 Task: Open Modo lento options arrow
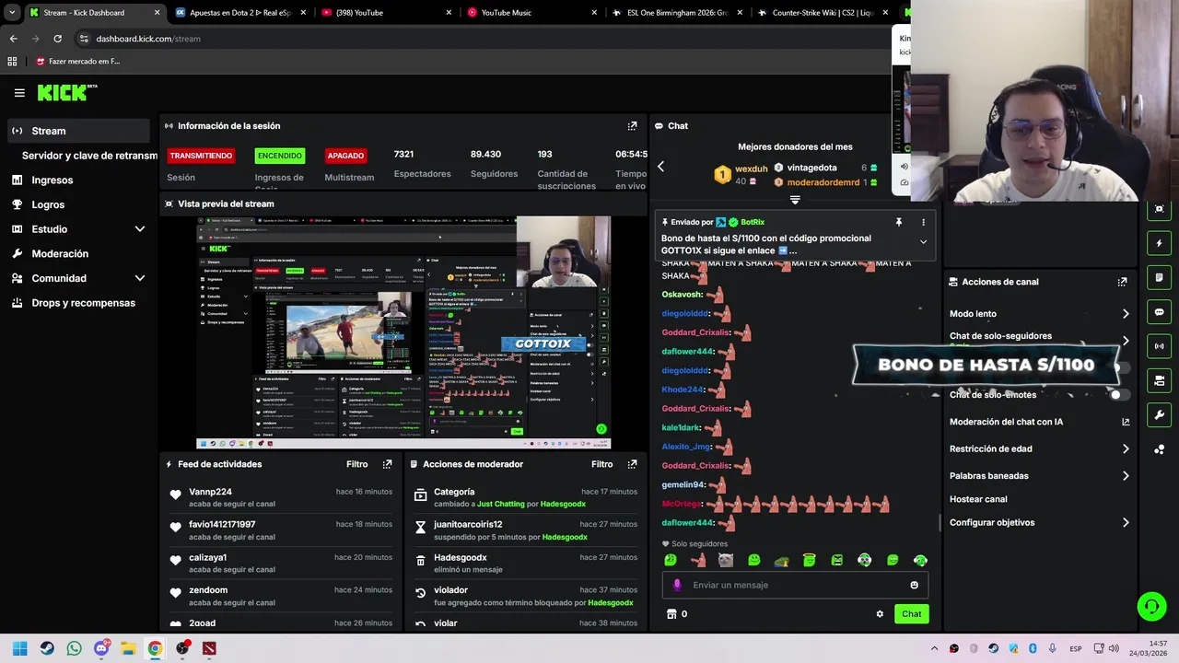tap(1126, 314)
